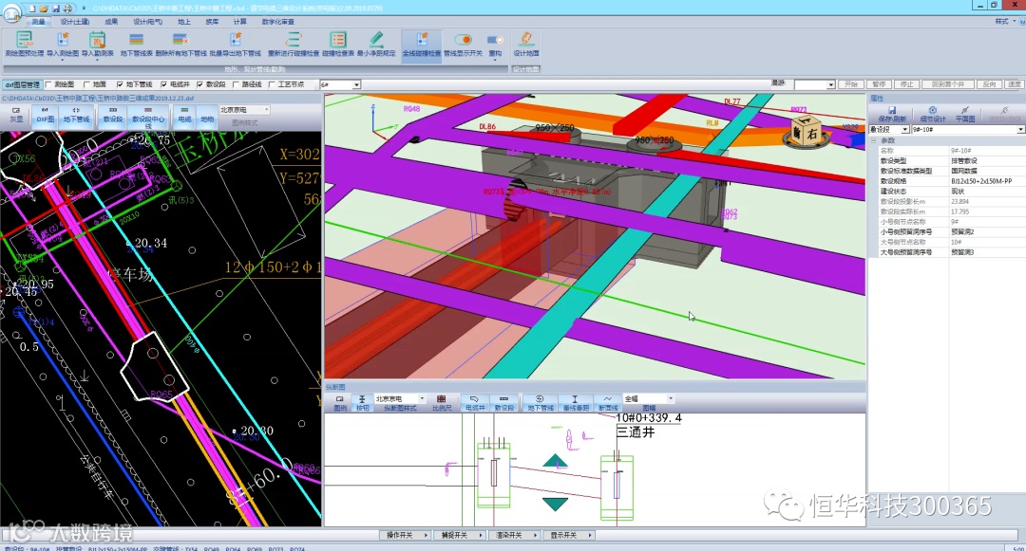1026x551 pixels.
Task: Select 最小净距规定 ruler icon
Action: (x=376, y=40)
